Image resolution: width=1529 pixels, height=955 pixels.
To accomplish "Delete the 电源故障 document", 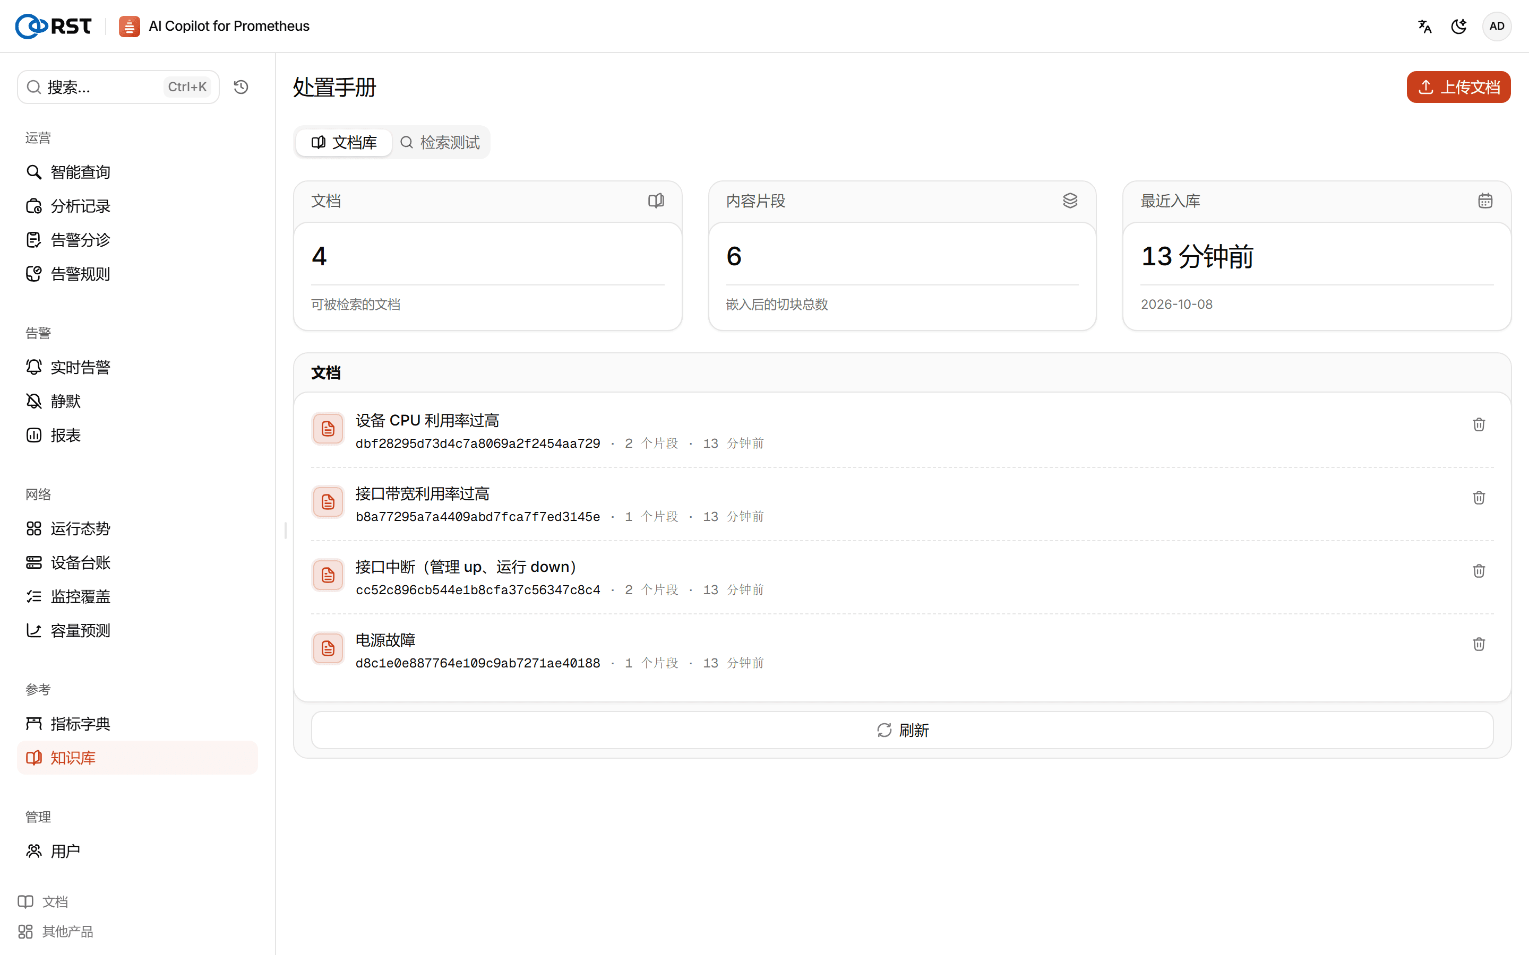I will click(1479, 644).
